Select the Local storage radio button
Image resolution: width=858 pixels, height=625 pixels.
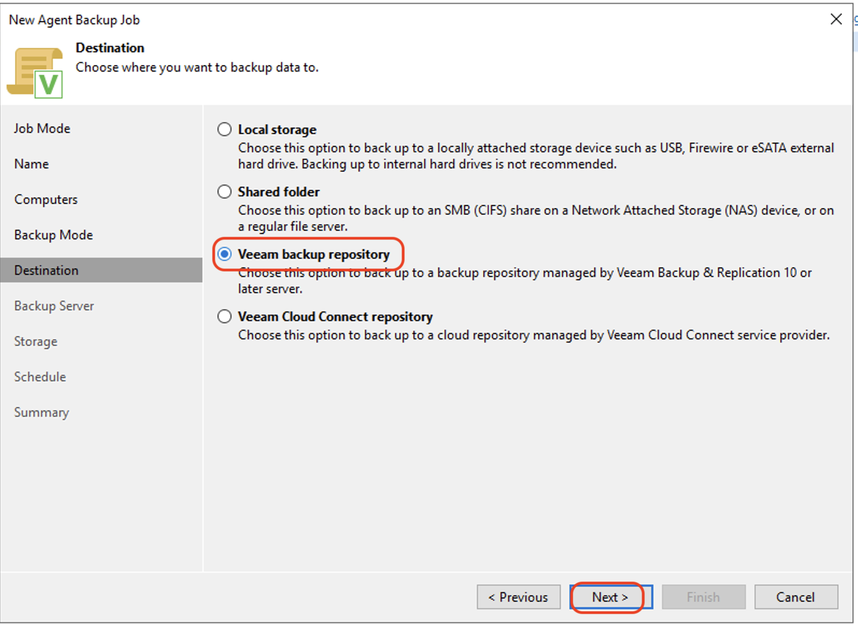point(224,130)
